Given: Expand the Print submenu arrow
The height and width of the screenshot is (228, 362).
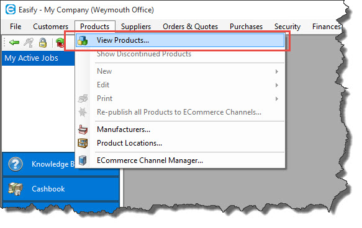Looking at the screenshot, I should pos(276,99).
